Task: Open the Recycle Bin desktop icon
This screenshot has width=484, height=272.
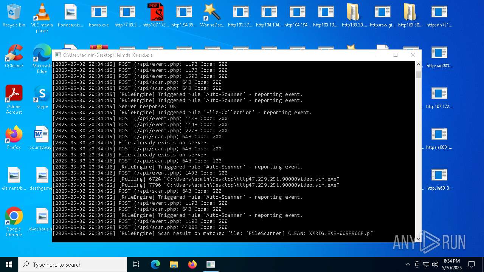Action: coord(14,15)
